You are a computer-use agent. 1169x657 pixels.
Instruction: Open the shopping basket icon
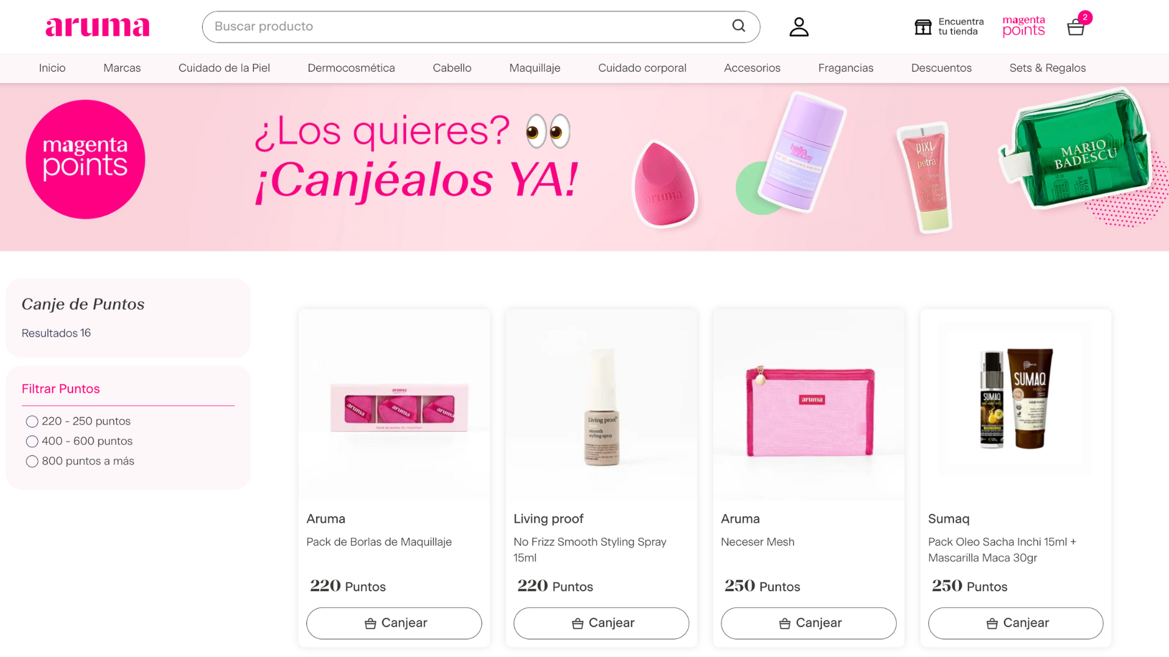click(x=1075, y=27)
